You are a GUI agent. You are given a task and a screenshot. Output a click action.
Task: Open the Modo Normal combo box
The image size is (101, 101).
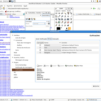(39, 24)
